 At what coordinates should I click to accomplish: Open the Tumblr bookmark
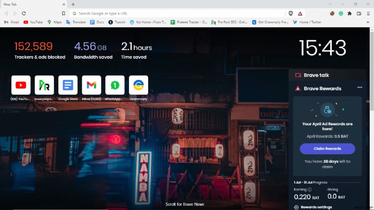(x=117, y=22)
